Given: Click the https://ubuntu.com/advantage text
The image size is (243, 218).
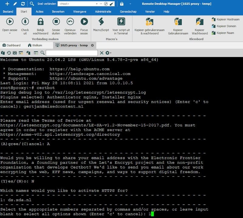Looking at the screenshot, I should (x=86, y=79).
